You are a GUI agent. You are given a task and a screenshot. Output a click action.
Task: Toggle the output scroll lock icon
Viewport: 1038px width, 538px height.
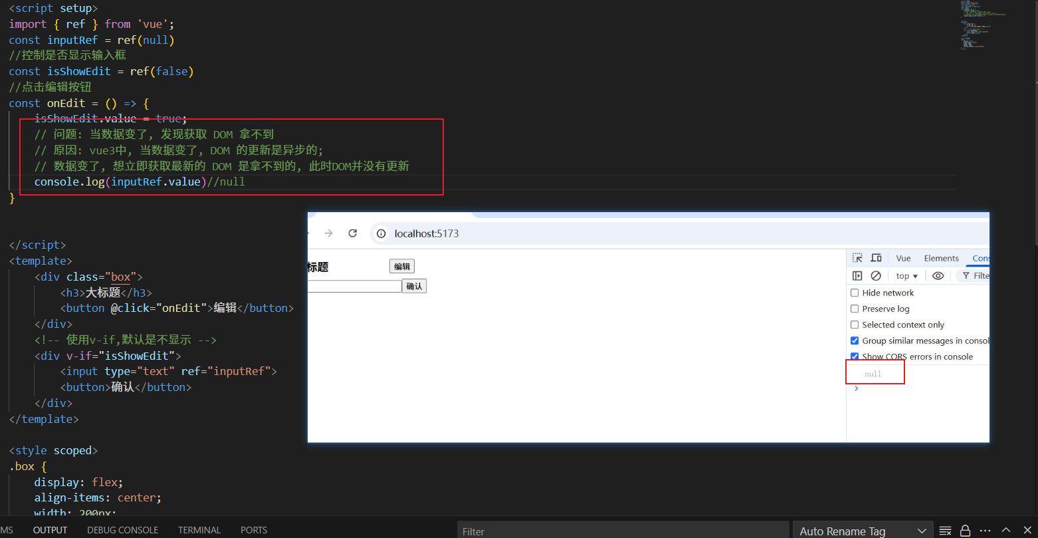[x=966, y=531]
